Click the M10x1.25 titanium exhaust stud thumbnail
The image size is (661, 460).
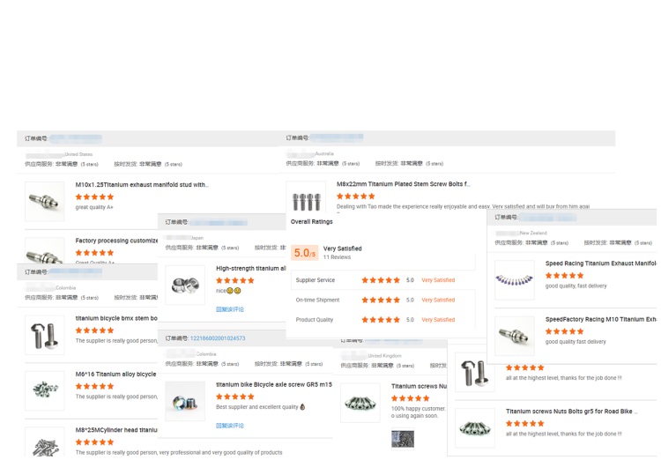44,202
